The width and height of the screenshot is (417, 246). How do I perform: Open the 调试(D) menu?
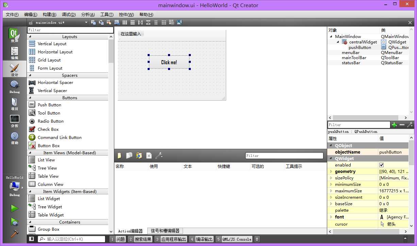(x=69, y=14)
